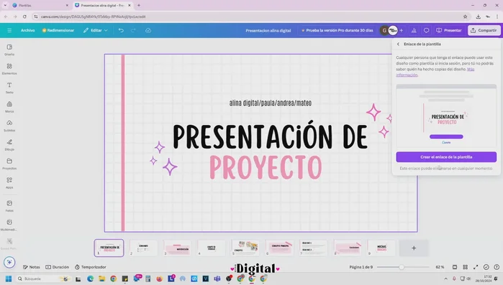The width and height of the screenshot is (503, 285).
Task: Reload the browser page
Action: (x=24, y=17)
